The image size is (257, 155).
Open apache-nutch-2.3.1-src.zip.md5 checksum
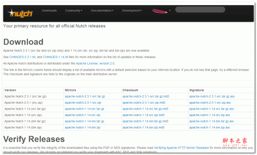(x=144, y=103)
